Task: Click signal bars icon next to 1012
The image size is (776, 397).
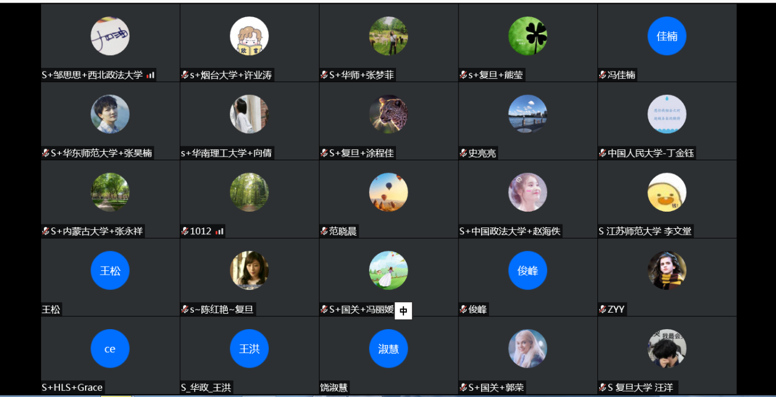Action: 220,231
